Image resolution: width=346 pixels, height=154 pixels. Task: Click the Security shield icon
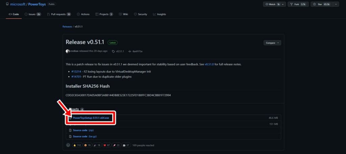pos(135,14)
